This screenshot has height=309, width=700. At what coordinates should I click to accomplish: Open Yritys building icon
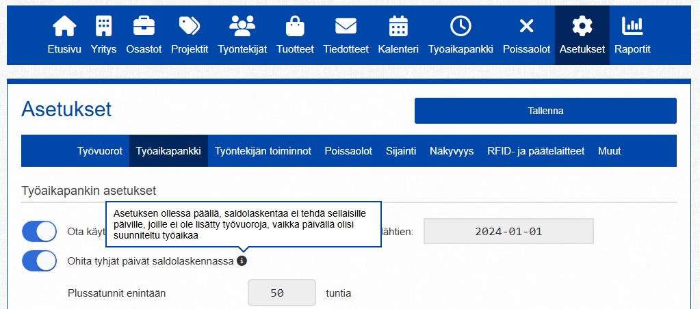coord(103,26)
